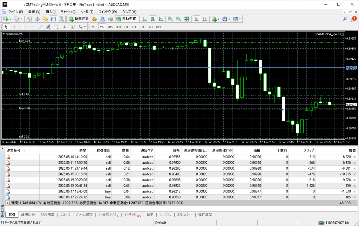Set timeframe to M1

click(94, 27)
